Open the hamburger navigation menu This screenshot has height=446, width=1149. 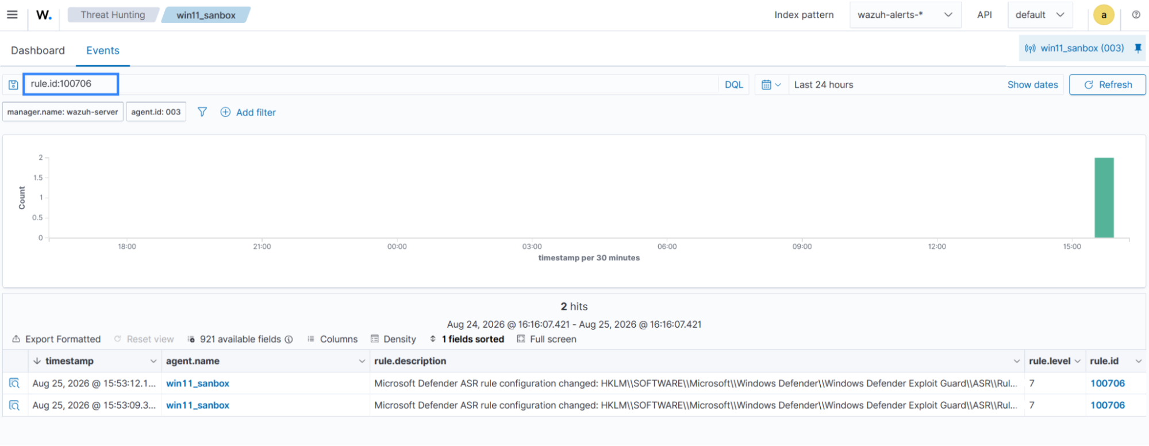12,15
